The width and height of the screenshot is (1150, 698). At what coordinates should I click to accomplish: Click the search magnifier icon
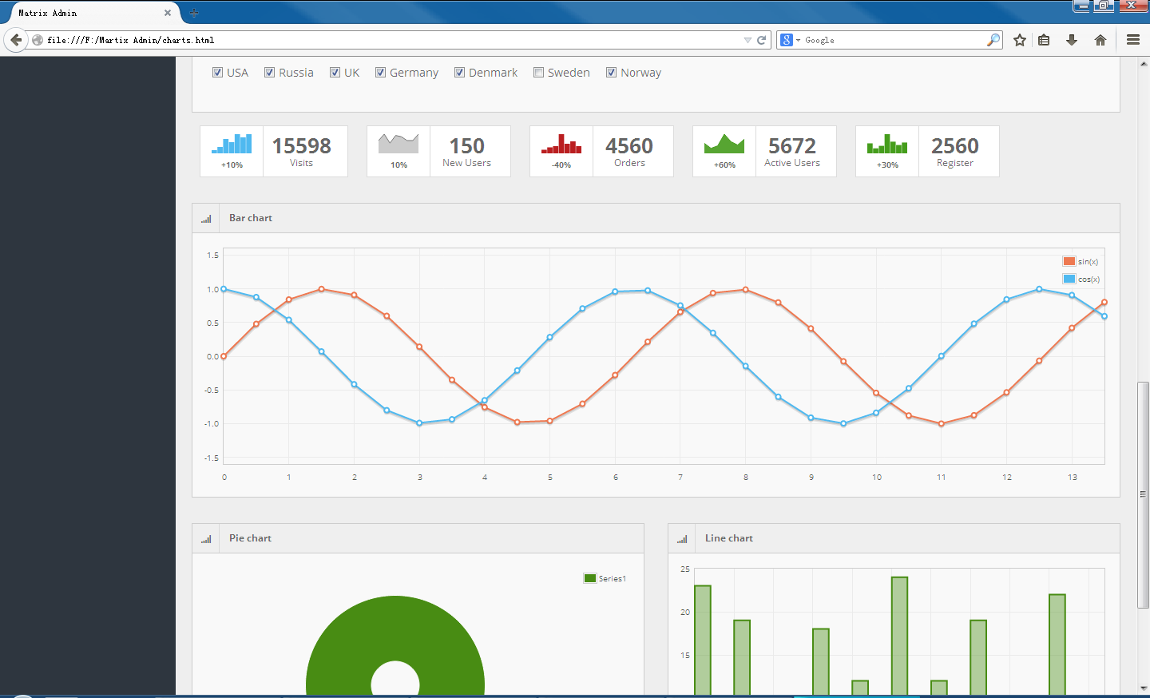[993, 40]
